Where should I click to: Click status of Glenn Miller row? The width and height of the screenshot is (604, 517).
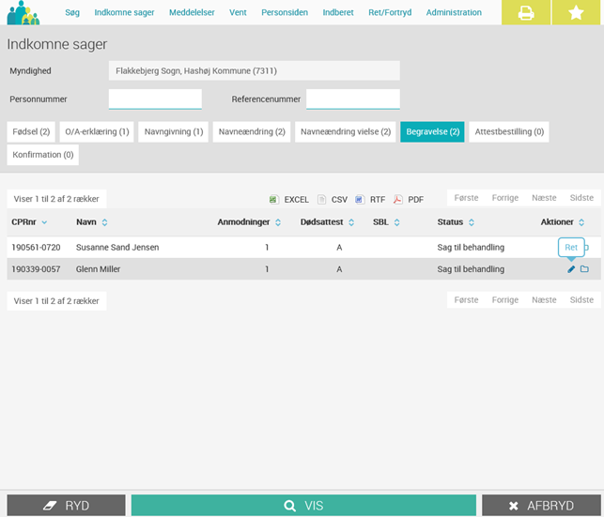tap(471, 269)
